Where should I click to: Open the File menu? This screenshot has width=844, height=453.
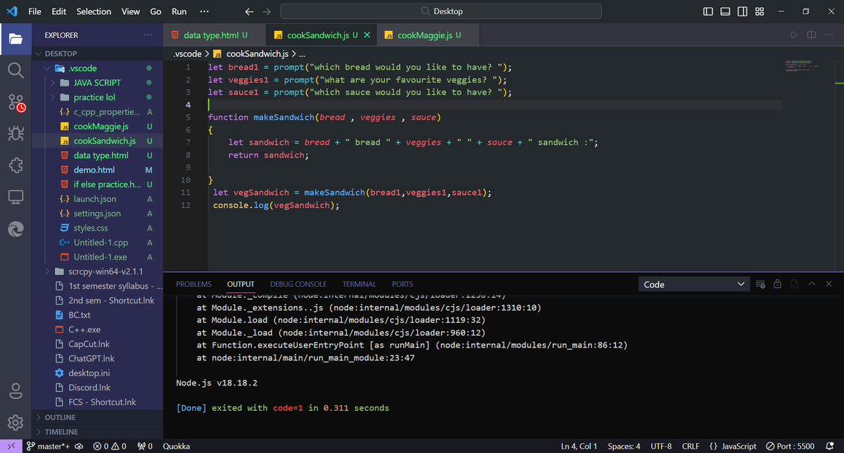(34, 11)
